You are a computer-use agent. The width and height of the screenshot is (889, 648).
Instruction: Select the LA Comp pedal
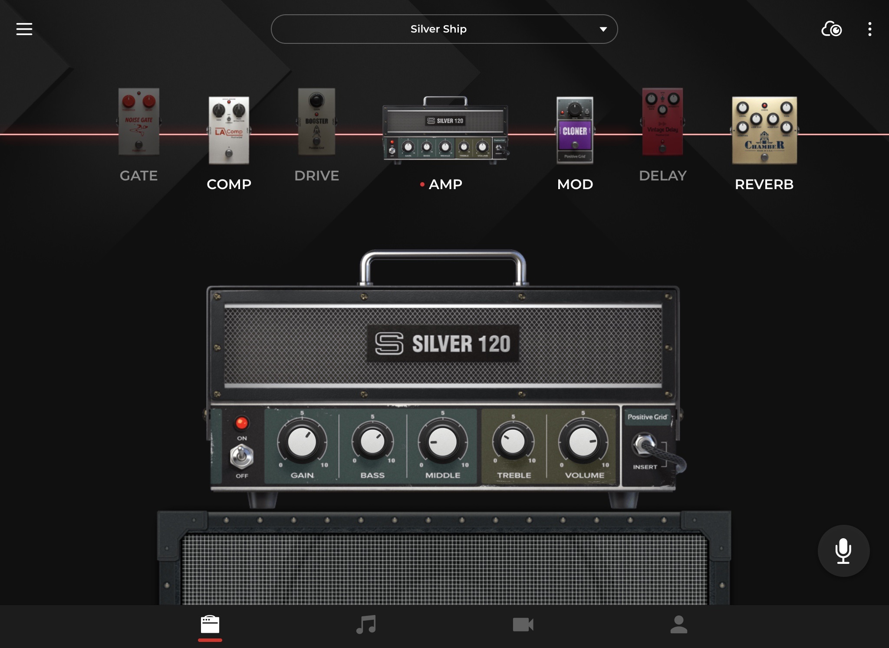(x=229, y=130)
